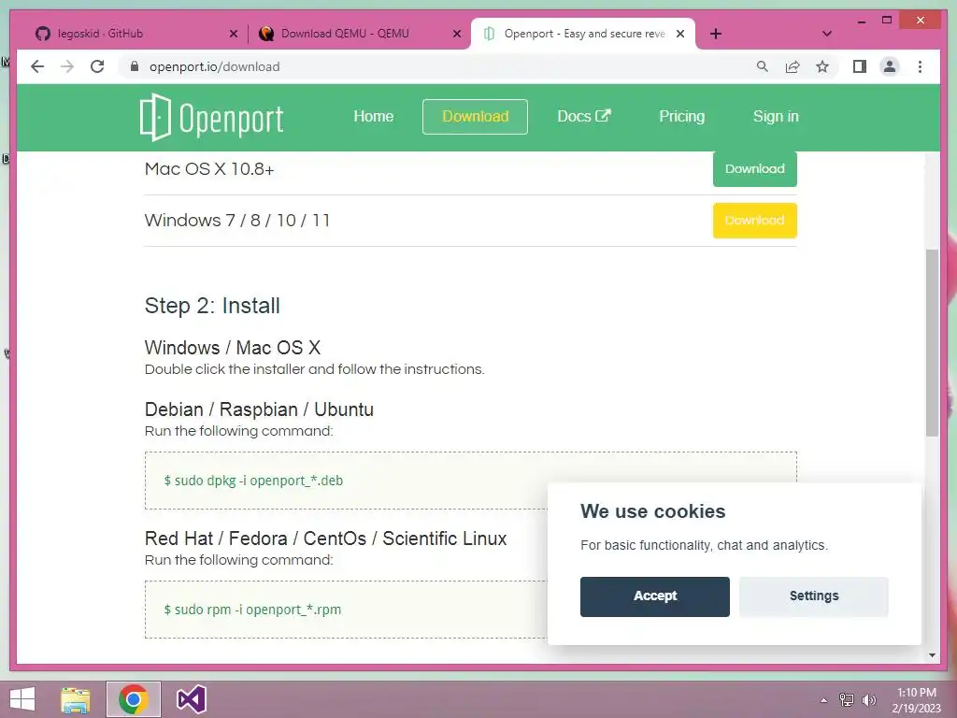The height and width of the screenshot is (718, 957).
Task: Click the sudo dpkg command text
Action: 253,481
